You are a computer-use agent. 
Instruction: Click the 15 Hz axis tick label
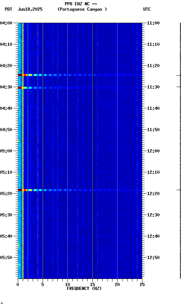click(92, 285)
